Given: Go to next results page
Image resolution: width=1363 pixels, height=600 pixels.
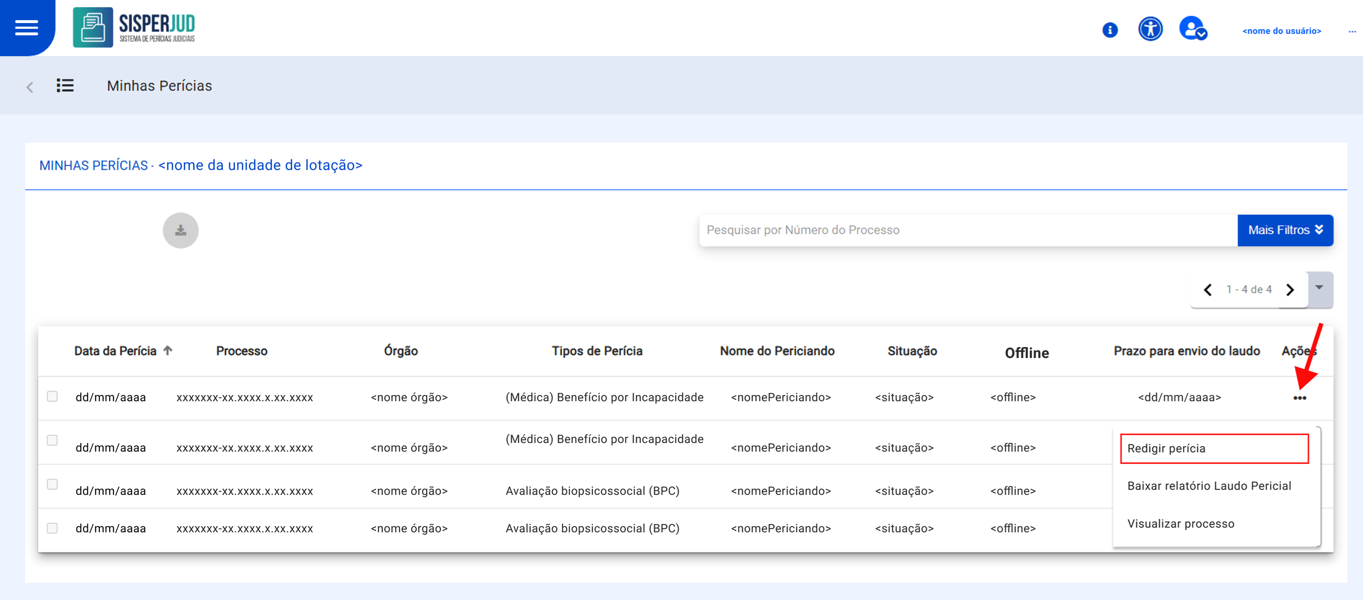Looking at the screenshot, I should pyautogui.click(x=1290, y=290).
